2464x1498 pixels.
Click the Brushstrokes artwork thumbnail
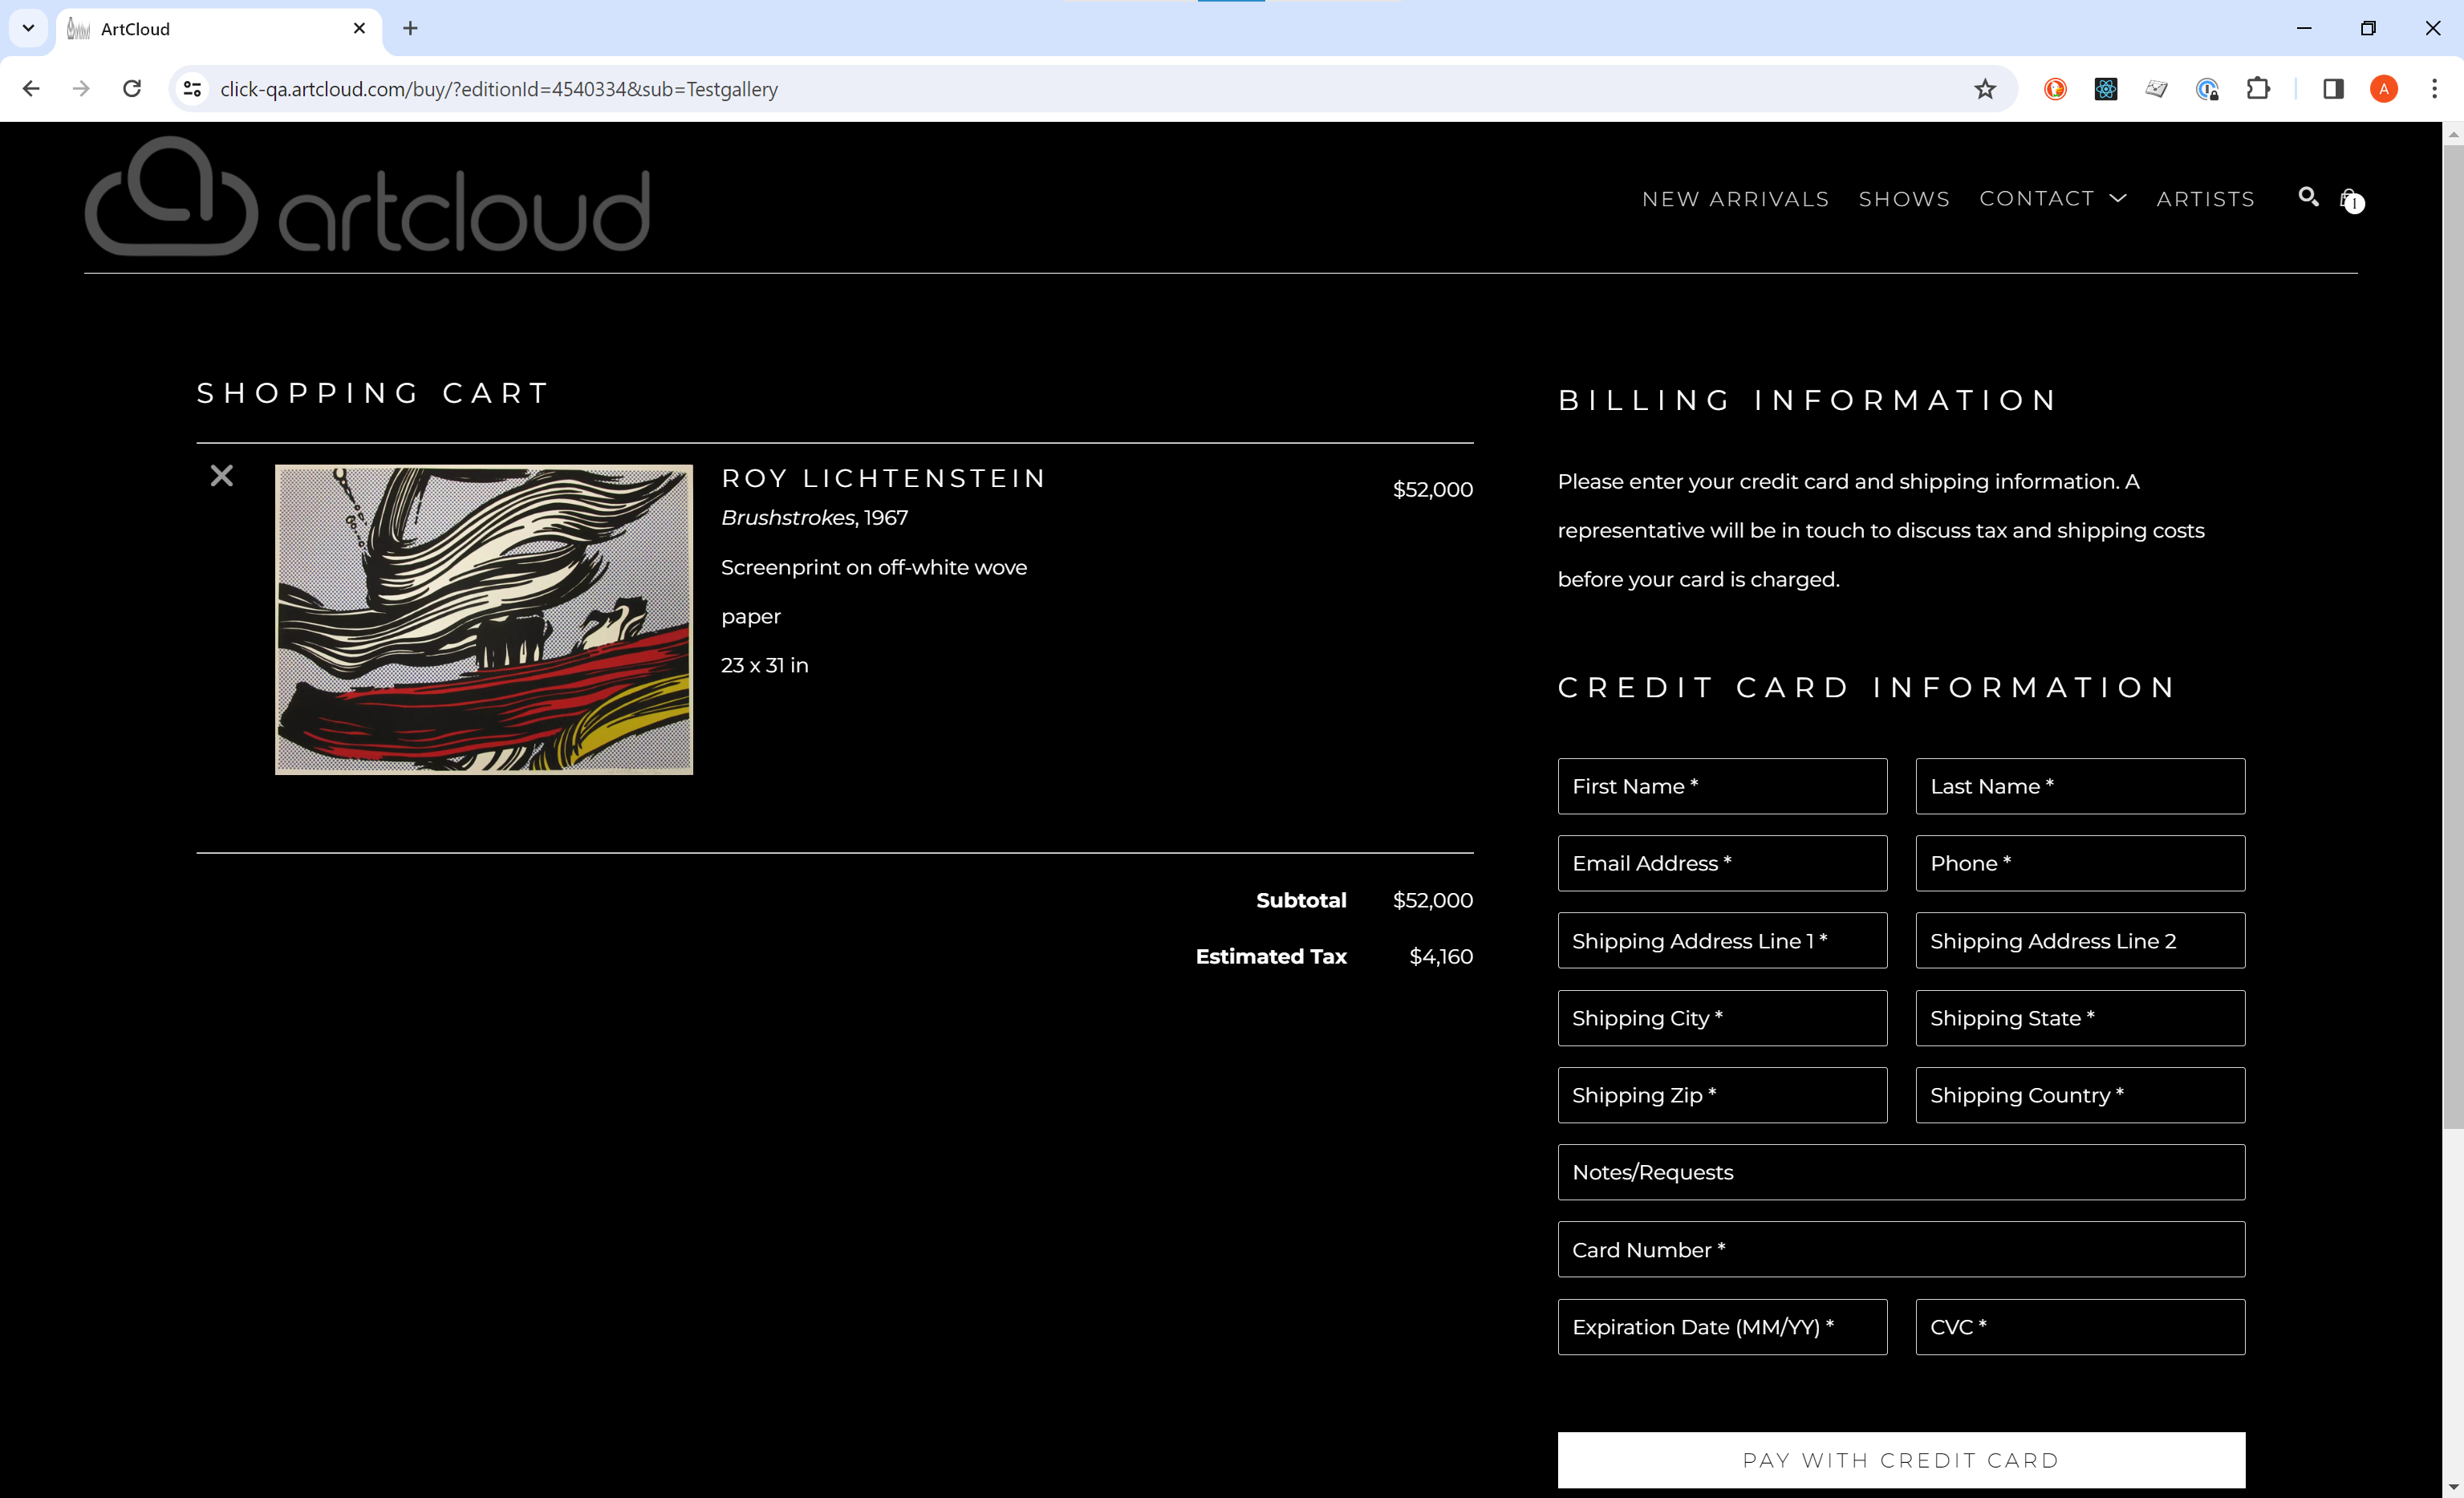pyautogui.click(x=484, y=619)
